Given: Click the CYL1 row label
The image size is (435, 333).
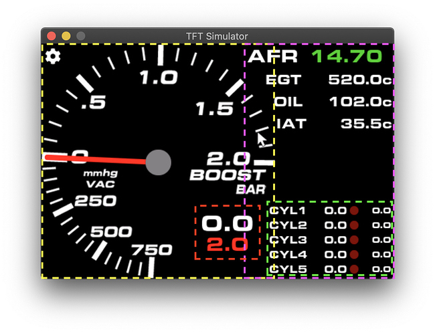Looking at the screenshot, I should tap(287, 211).
